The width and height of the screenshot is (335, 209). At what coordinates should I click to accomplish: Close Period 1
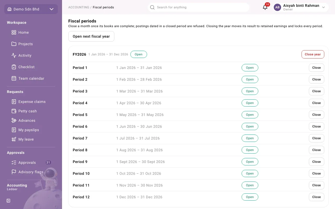click(316, 68)
